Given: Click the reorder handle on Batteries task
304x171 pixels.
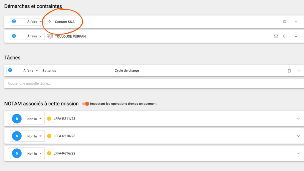Looking at the screenshot, I should point(299,71).
